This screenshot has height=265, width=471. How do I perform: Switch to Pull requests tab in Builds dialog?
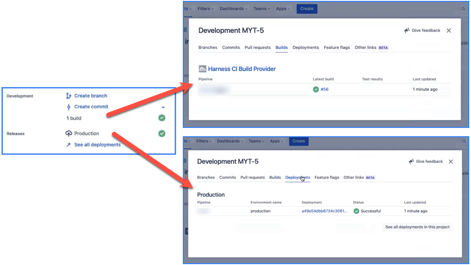pos(258,48)
